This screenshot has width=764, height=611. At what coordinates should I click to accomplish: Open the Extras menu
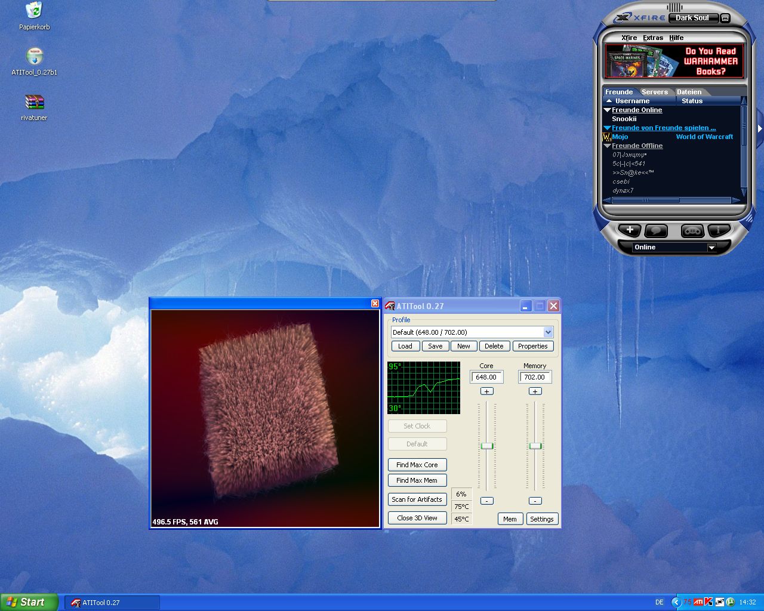(653, 38)
